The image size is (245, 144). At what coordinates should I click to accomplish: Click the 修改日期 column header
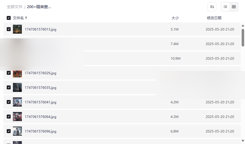click(214, 18)
